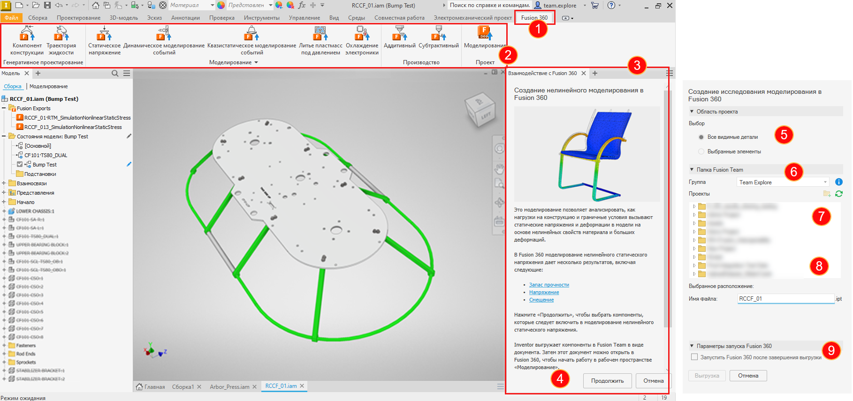This screenshot has height=401, width=853.
Task: Launch the Траектория жидкости tool
Action: 61,41
